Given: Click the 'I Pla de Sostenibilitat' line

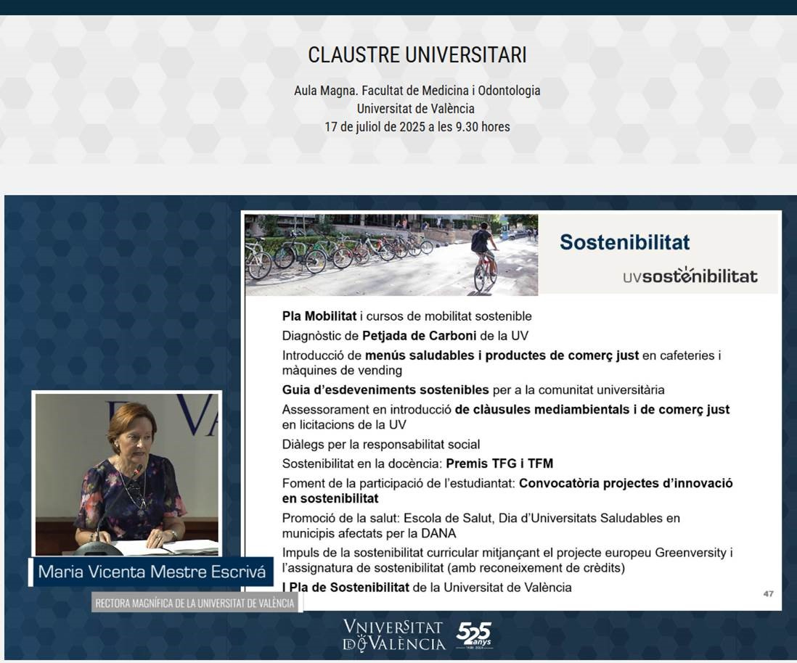Looking at the screenshot, I should pos(427,588).
